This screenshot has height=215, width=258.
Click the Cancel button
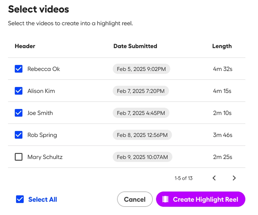[x=135, y=199]
